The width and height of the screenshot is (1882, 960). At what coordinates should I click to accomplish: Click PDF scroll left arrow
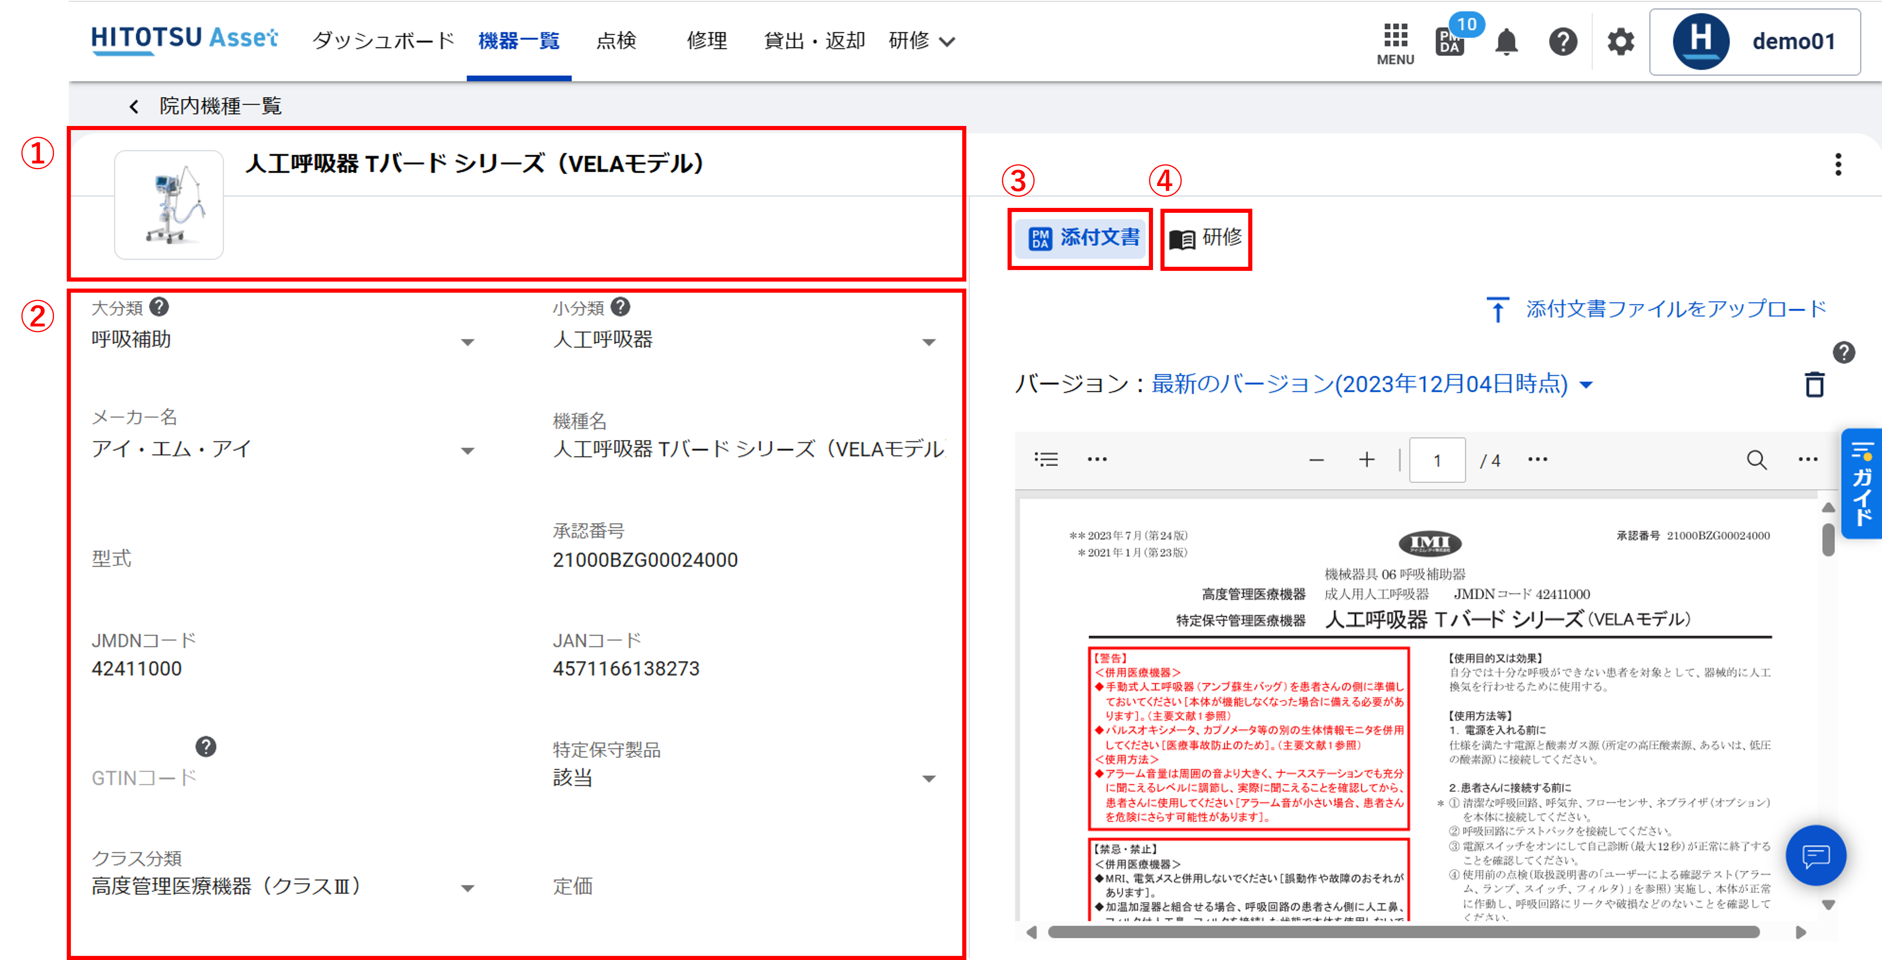pos(1031,932)
